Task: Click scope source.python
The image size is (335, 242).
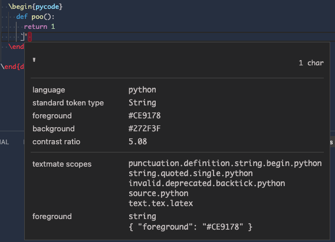Action: pyautogui.click(x=158, y=194)
